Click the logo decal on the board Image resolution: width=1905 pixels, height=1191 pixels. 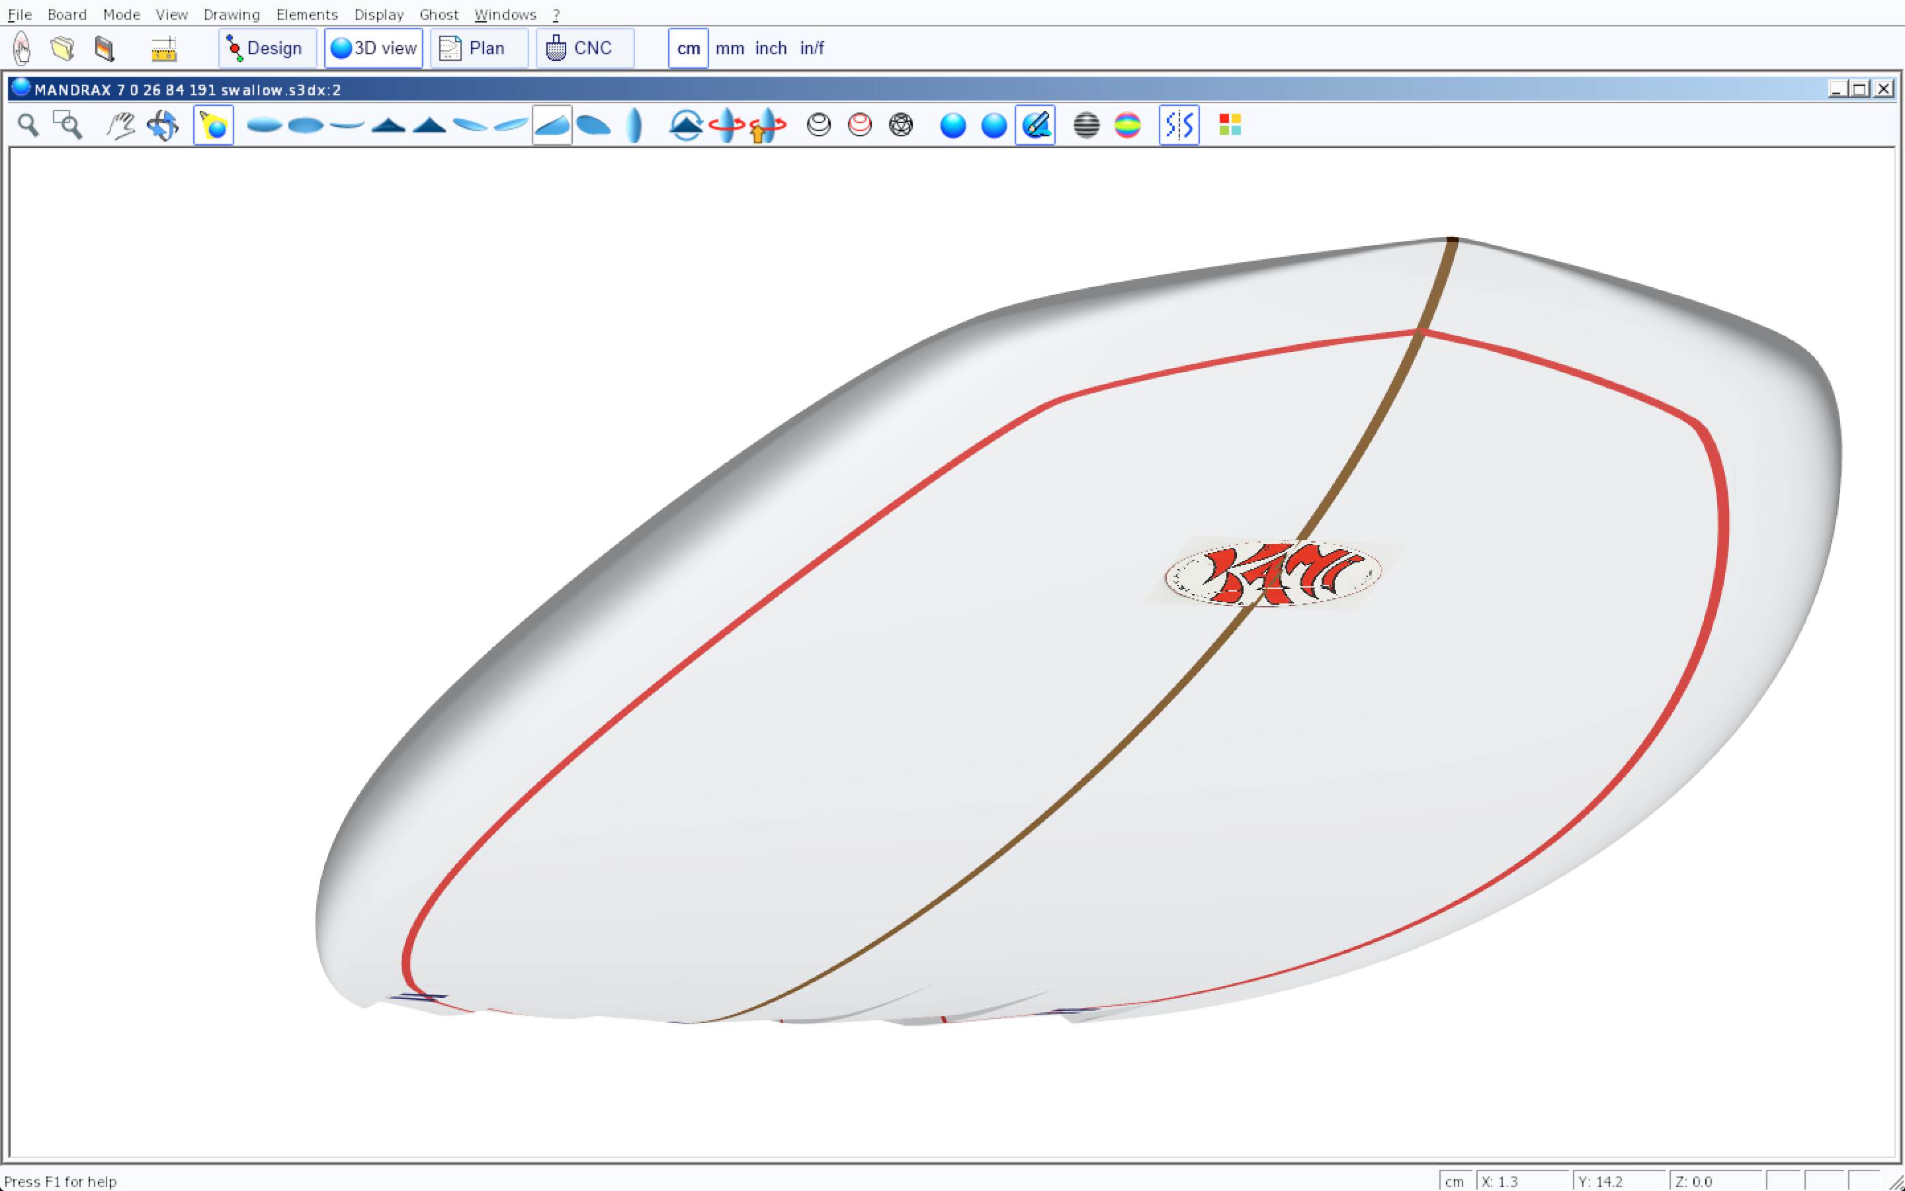(x=1273, y=574)
